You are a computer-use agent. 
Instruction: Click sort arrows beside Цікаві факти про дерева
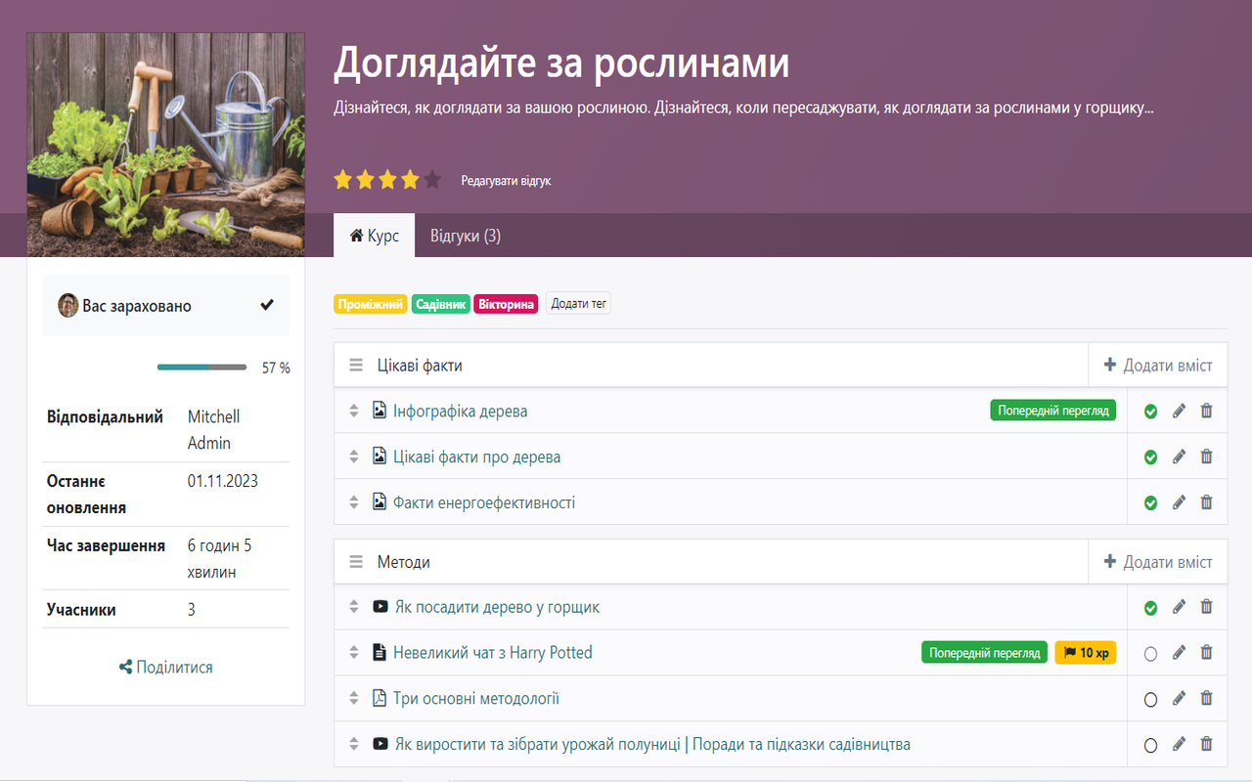point(354,456)
